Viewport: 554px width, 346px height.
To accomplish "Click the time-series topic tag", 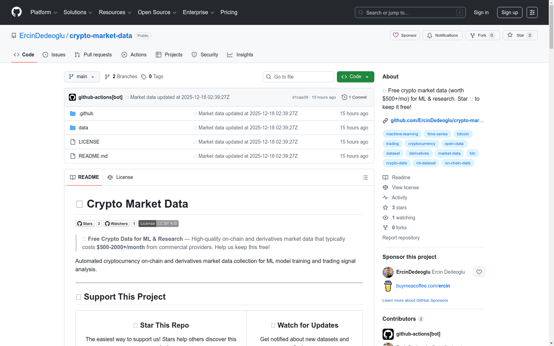I will pyautogui.click(x=437, y=134).
